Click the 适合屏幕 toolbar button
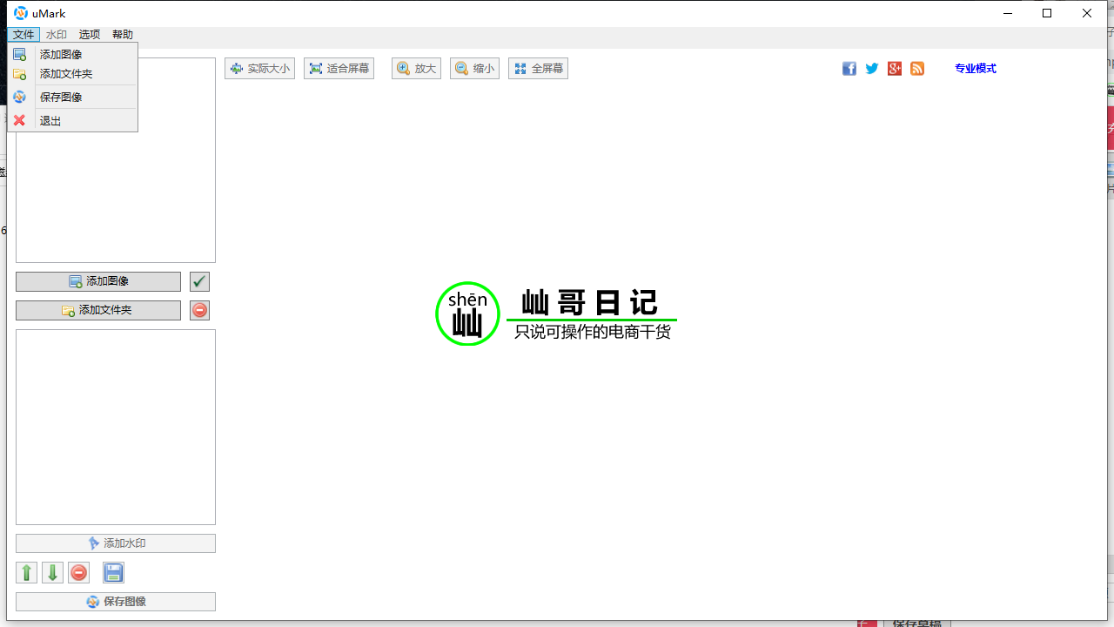Screen dimensions: 1114x627 click(339, 69)
